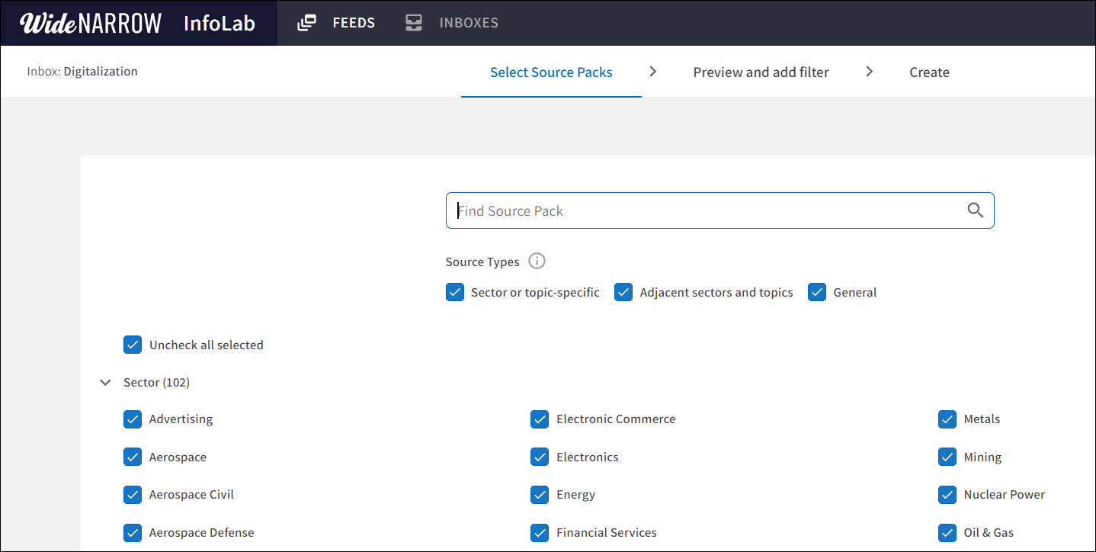The height and width of the screenshot is (552, 1096).
Task: Disable the Adjacent sectors and topics checkbox
Action: pos(623,292)
